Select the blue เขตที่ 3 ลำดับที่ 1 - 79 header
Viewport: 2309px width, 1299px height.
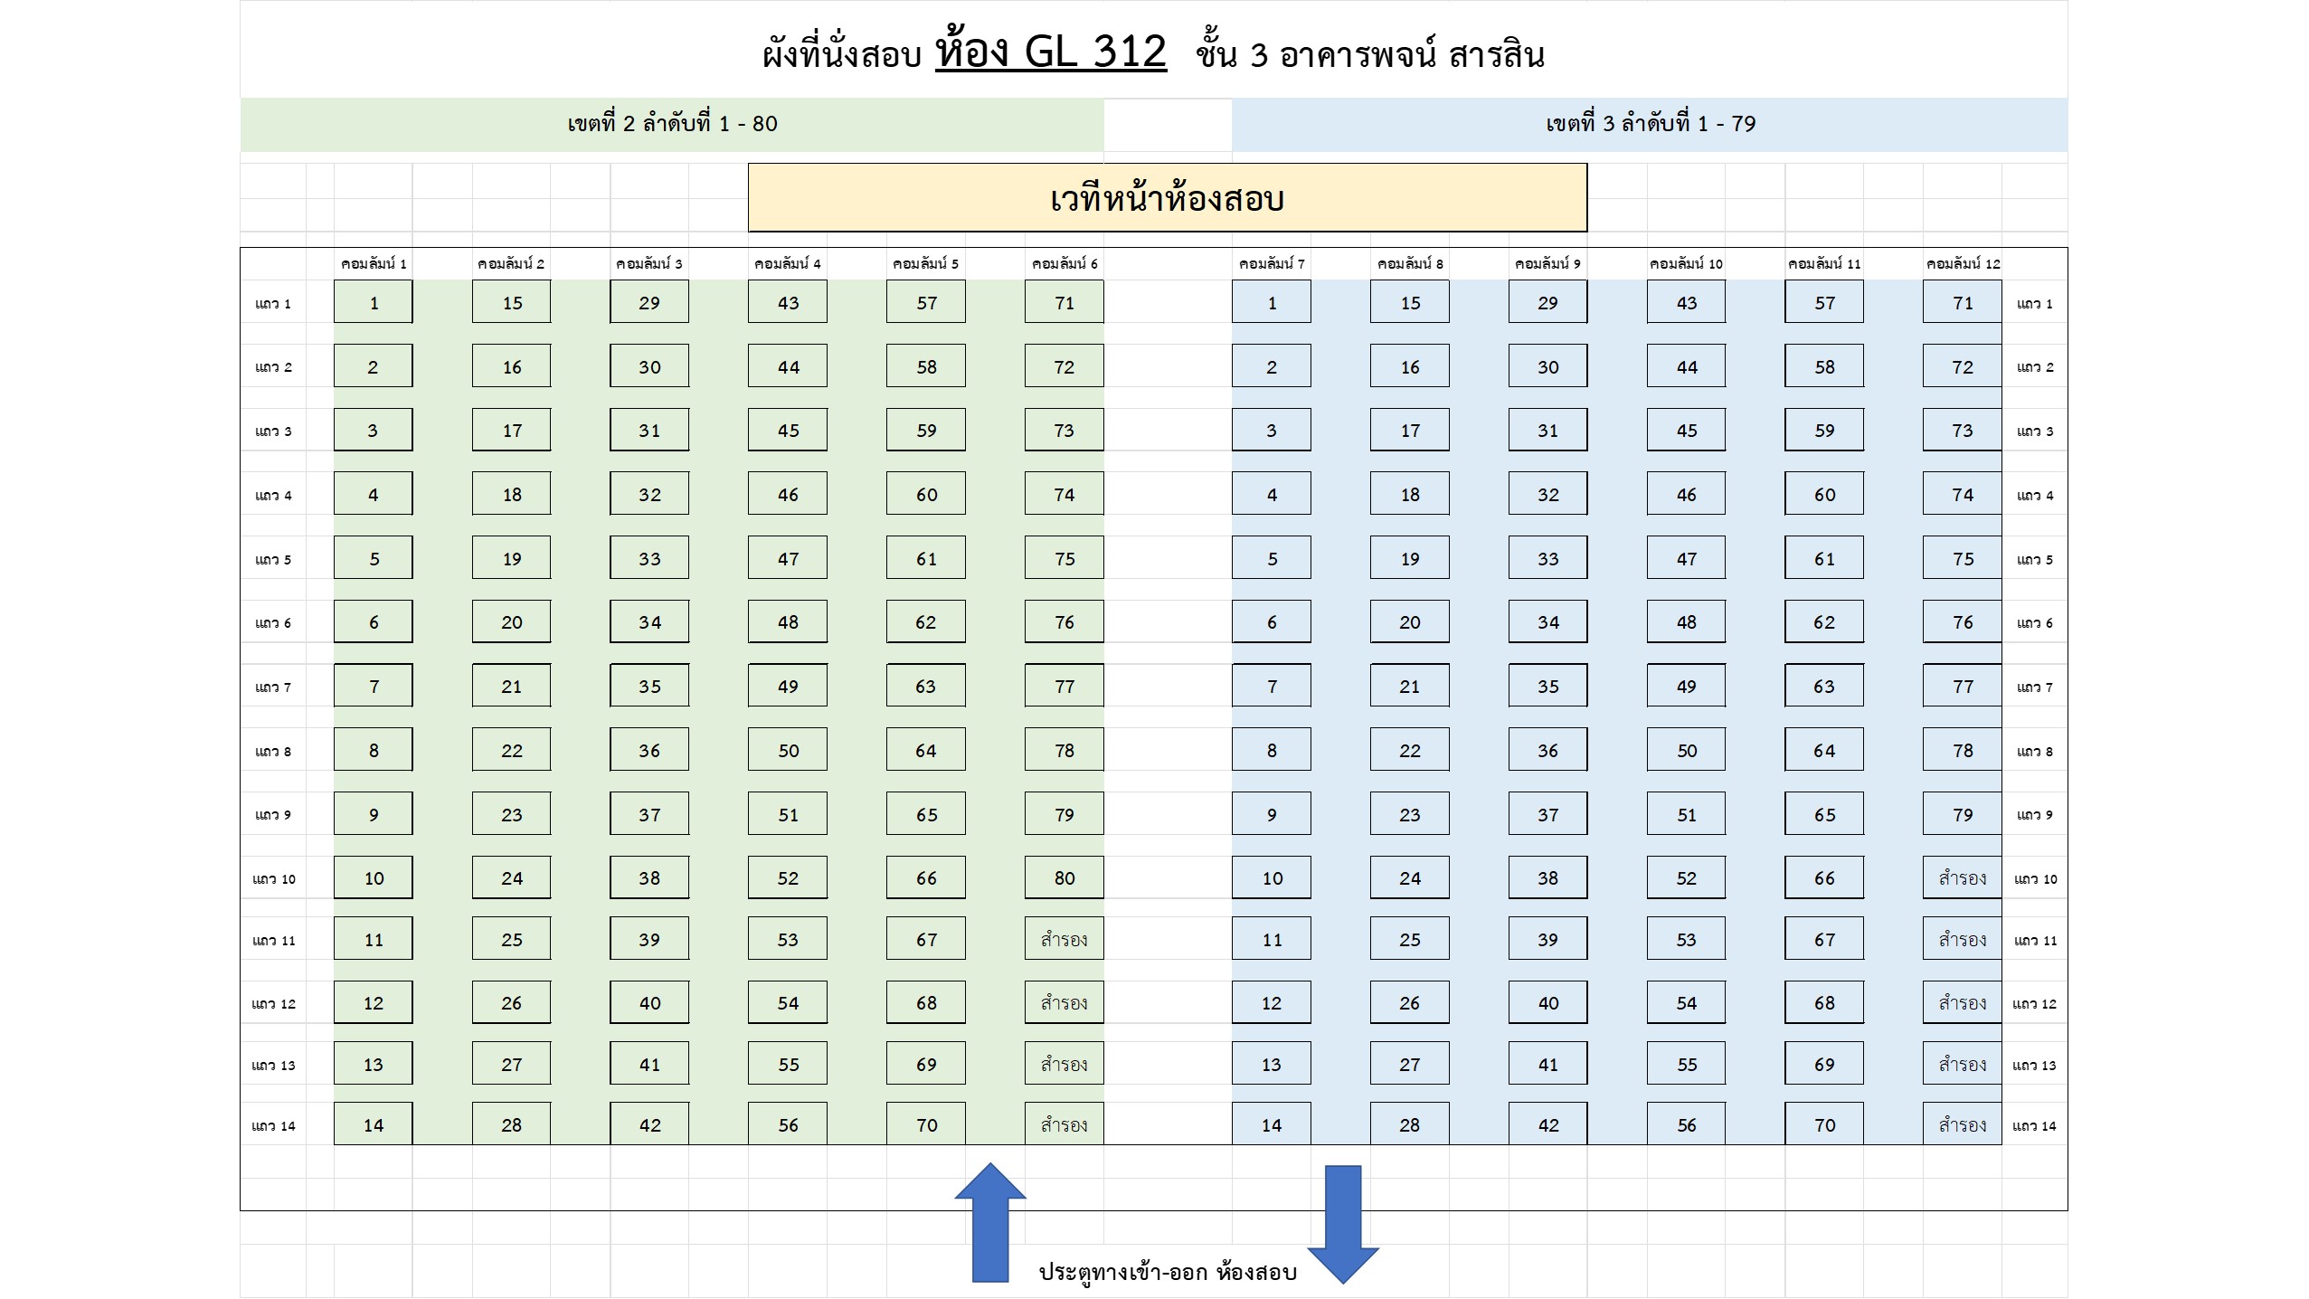point(1650,124)
